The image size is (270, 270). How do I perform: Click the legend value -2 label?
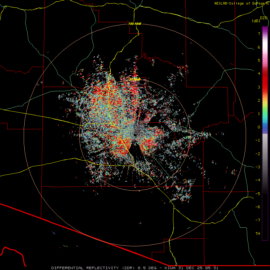[258, 154]
